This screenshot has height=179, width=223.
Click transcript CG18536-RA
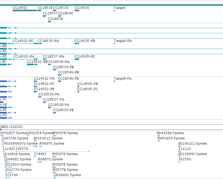click(x=48, y=41)
